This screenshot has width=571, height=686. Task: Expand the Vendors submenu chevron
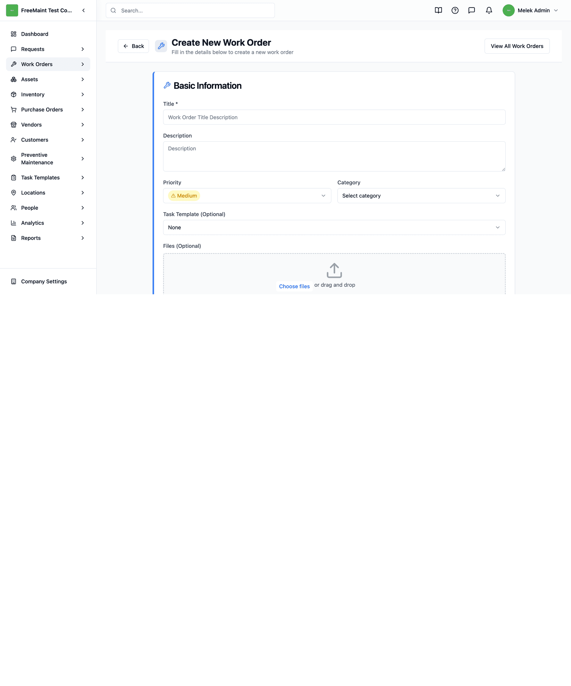point(83,124)
